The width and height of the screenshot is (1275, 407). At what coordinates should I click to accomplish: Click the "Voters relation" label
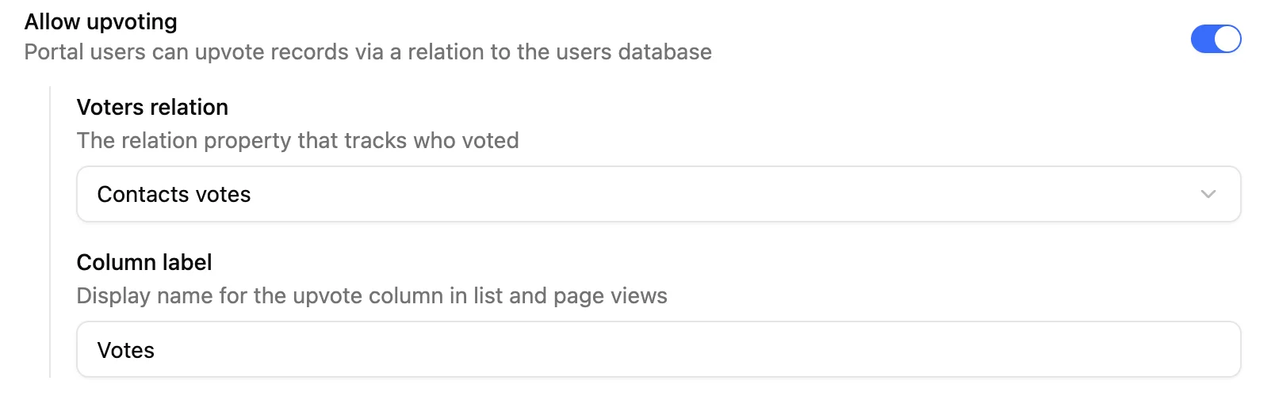152,107
